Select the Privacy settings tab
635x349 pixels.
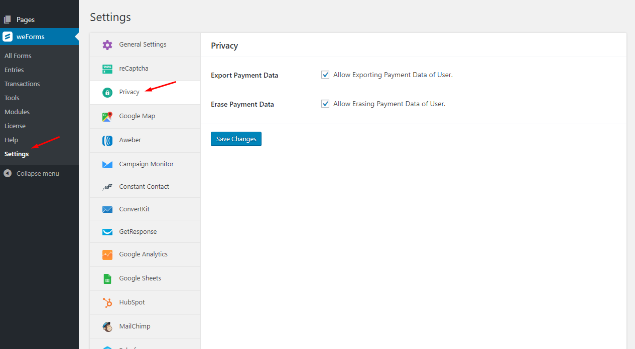pyautogui.click(x=145, y=92)
